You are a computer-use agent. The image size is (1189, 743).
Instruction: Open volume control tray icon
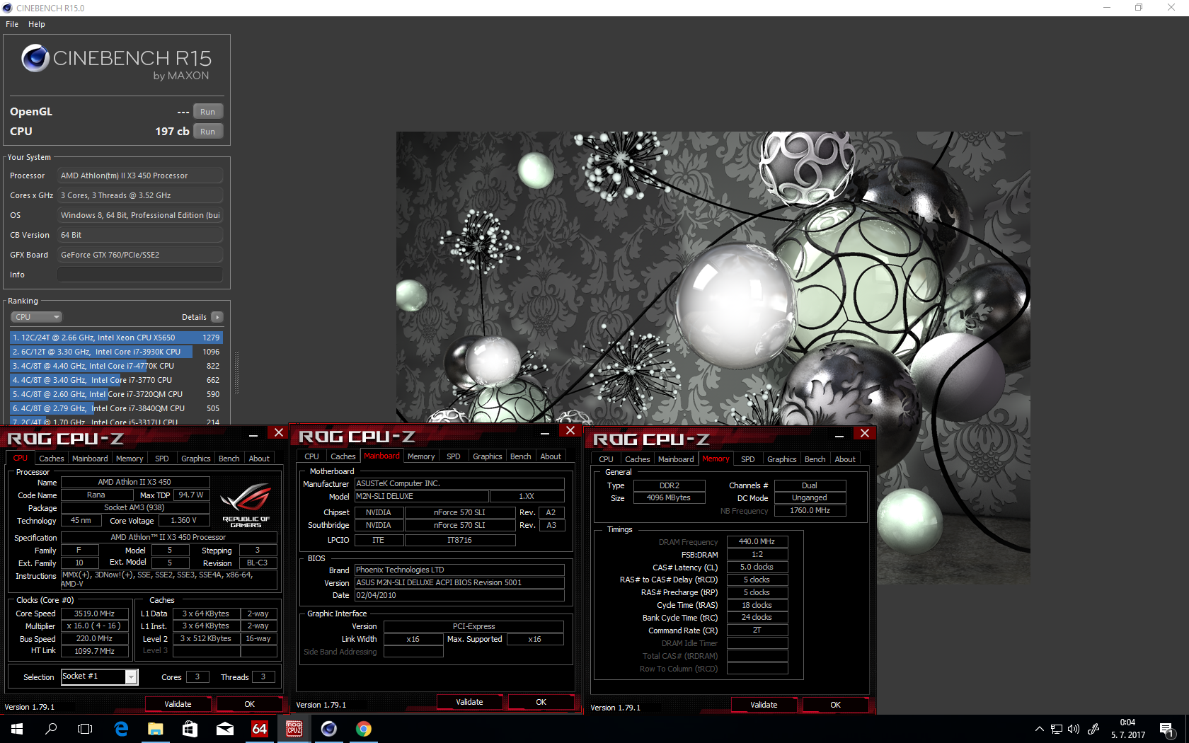1074,729
